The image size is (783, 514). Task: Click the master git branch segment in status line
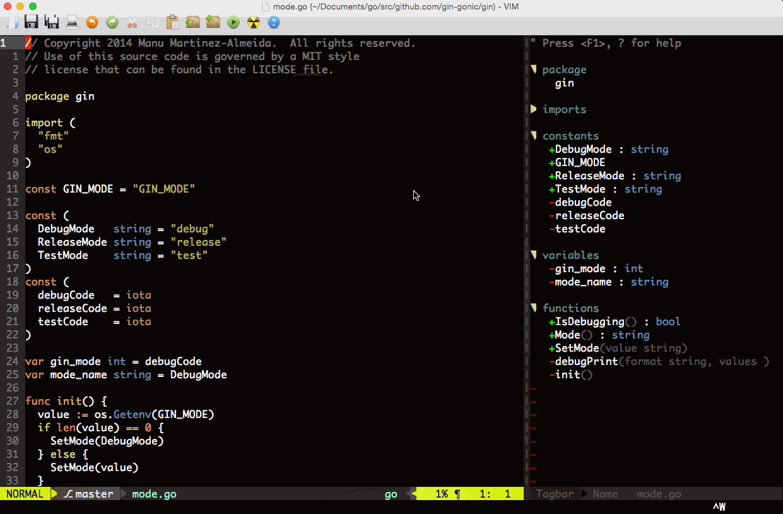point(88,494)
